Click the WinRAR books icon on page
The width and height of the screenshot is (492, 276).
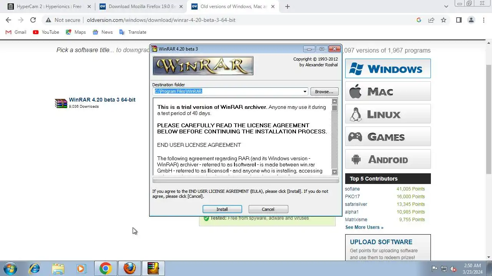61,103
